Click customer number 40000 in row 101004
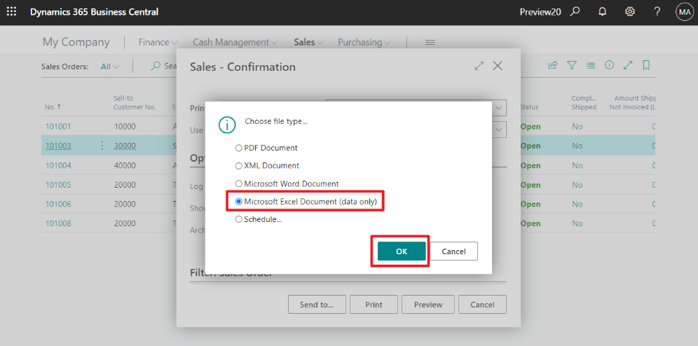This screenshot has width=698, height=346. tap(125, 165)
